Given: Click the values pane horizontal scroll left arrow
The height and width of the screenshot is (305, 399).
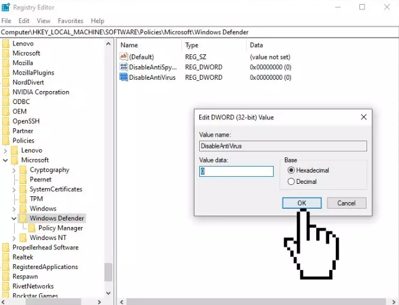Looking at the screenshot, I should tap(122, 302).
